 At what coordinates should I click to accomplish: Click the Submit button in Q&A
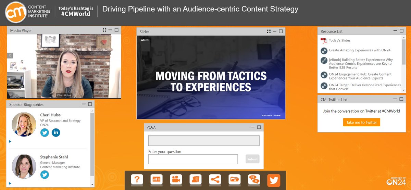click(x=252, y=159)
